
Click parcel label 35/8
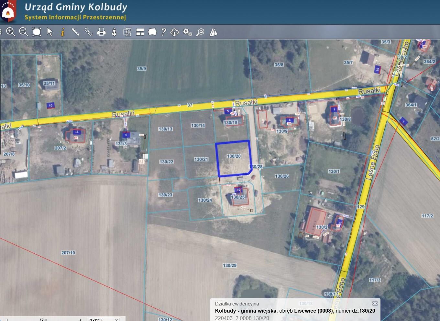pos(279,65)
